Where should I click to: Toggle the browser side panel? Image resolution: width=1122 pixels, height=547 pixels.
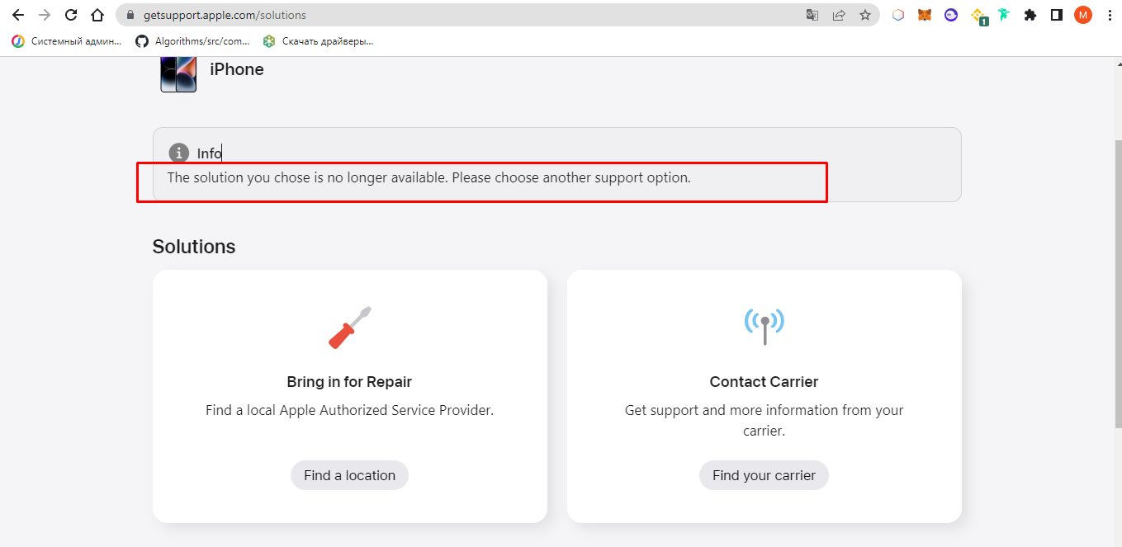[x=1057, y=15]
